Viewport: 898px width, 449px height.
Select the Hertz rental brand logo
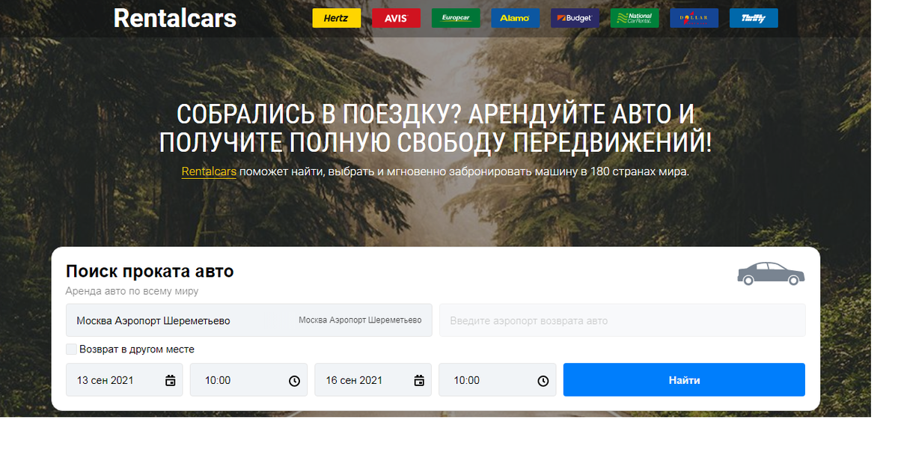336,18
